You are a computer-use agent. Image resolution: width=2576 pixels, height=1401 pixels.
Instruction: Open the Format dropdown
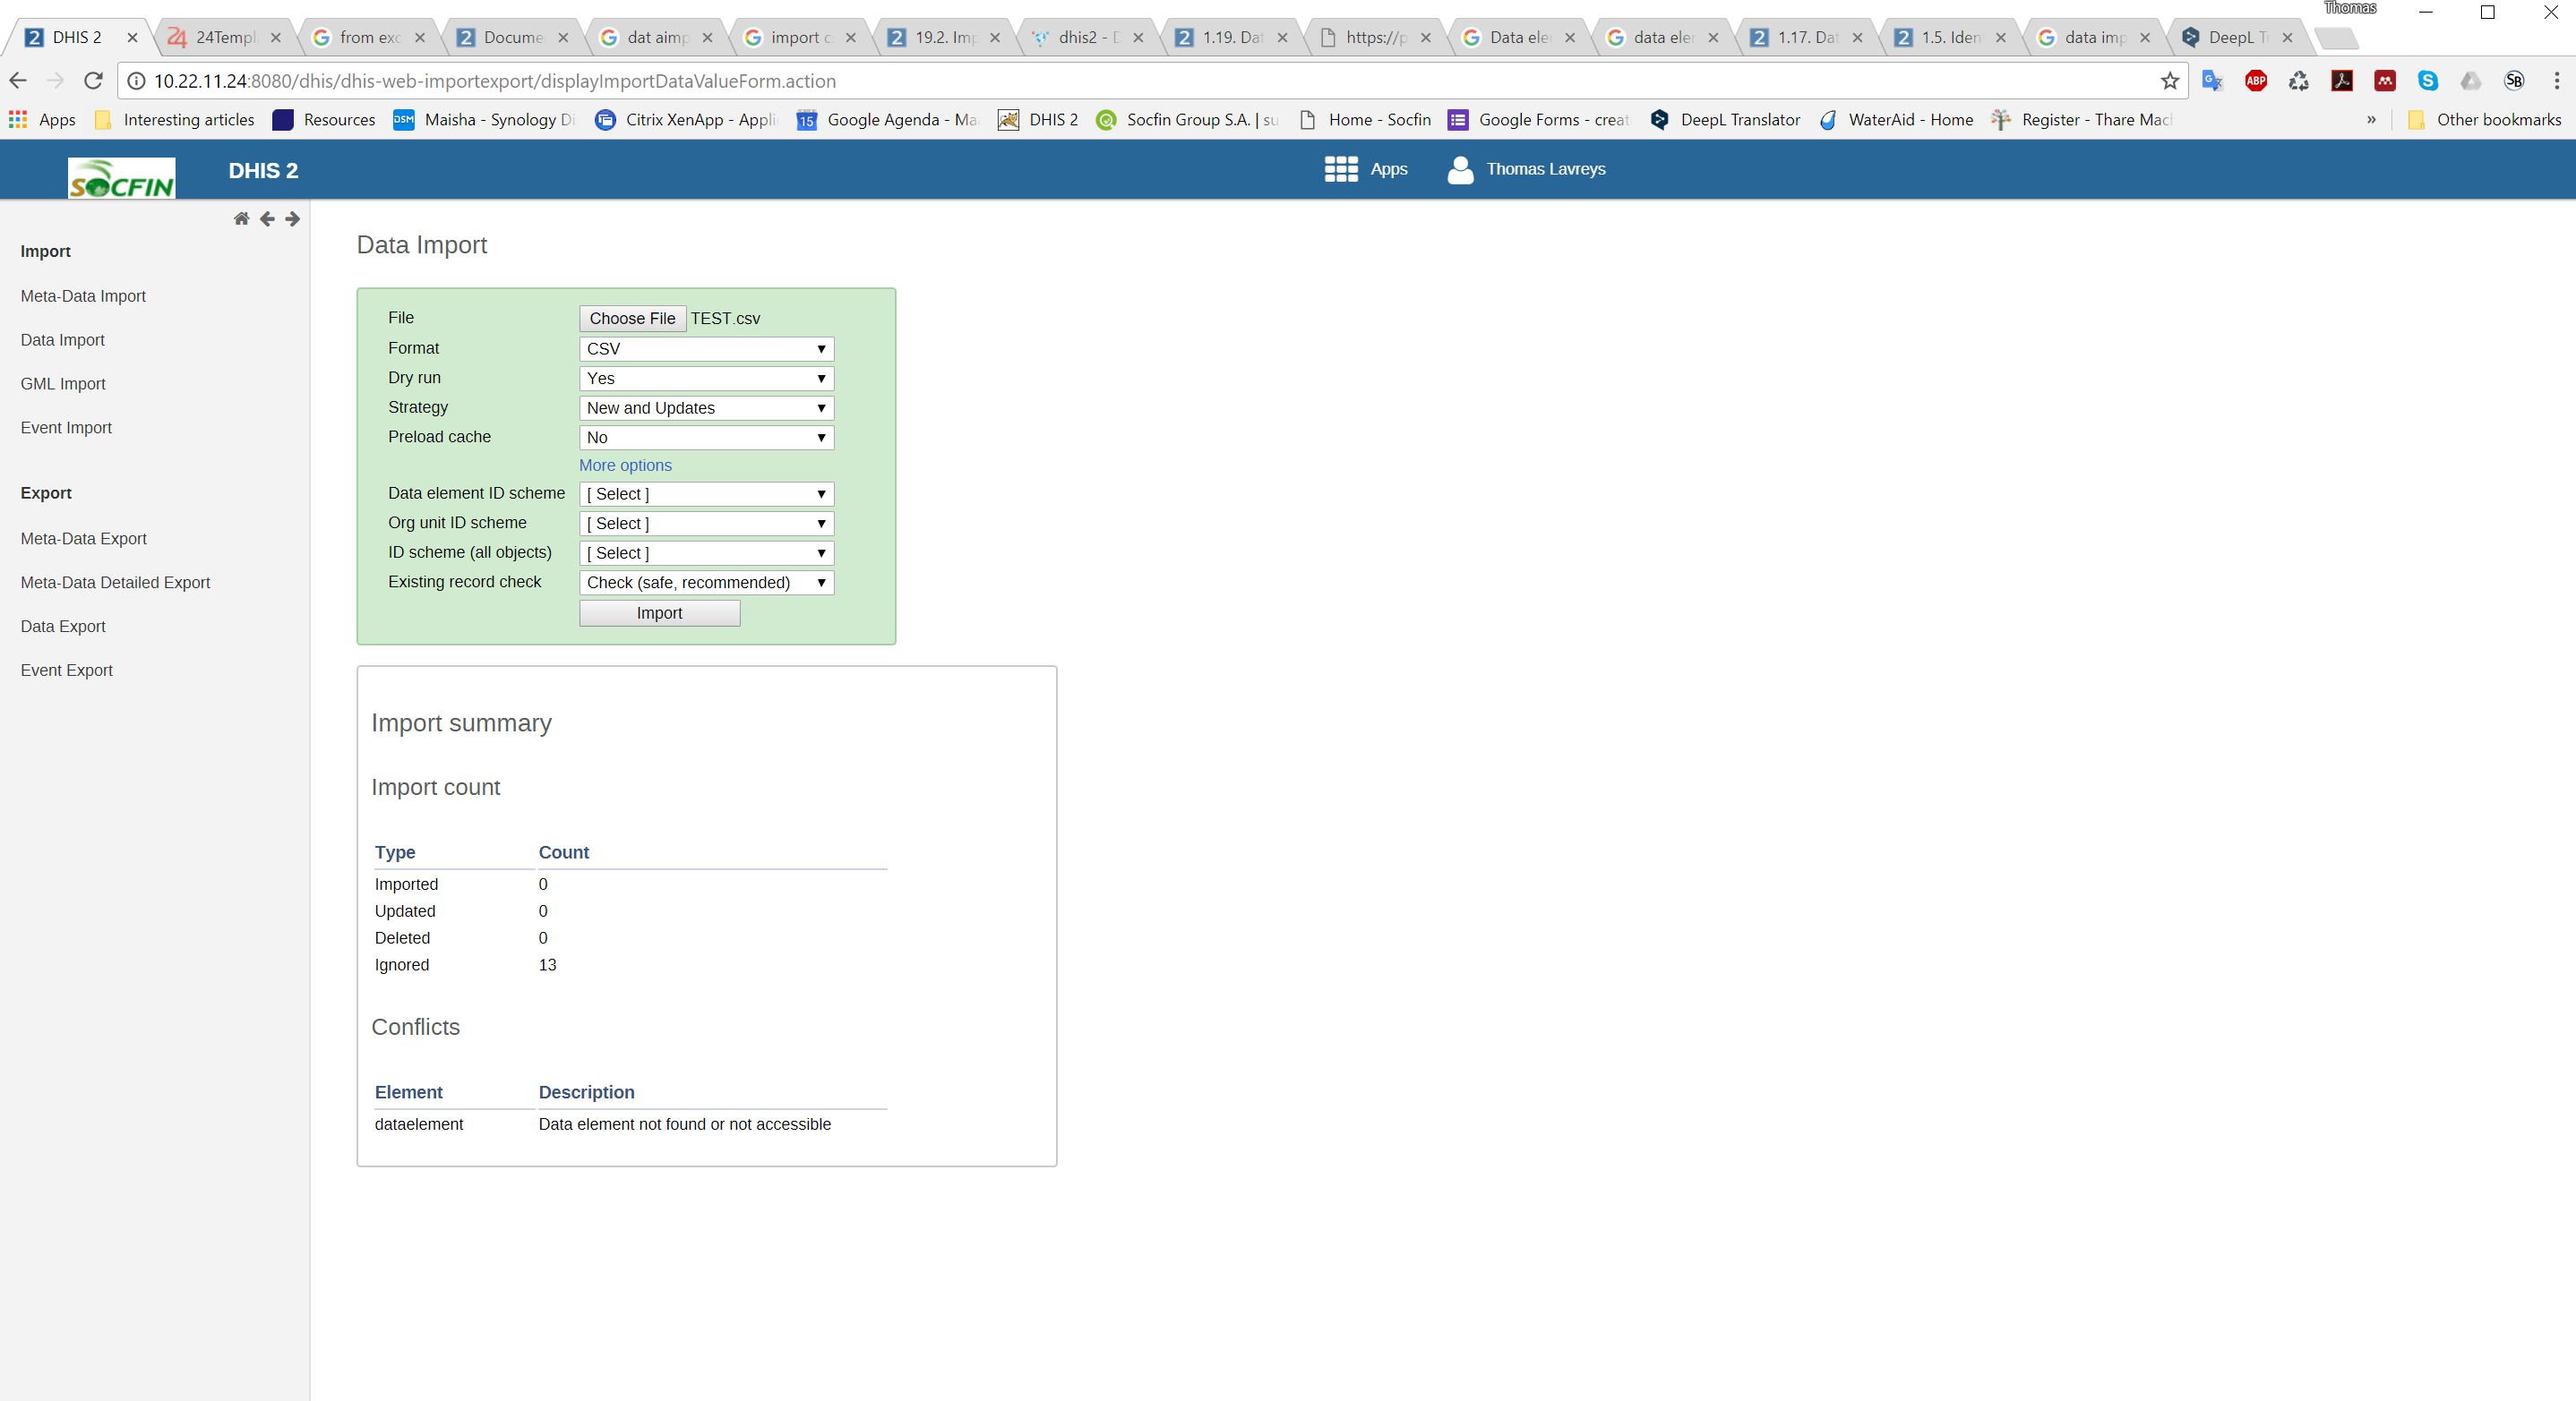tap(706, 349)
